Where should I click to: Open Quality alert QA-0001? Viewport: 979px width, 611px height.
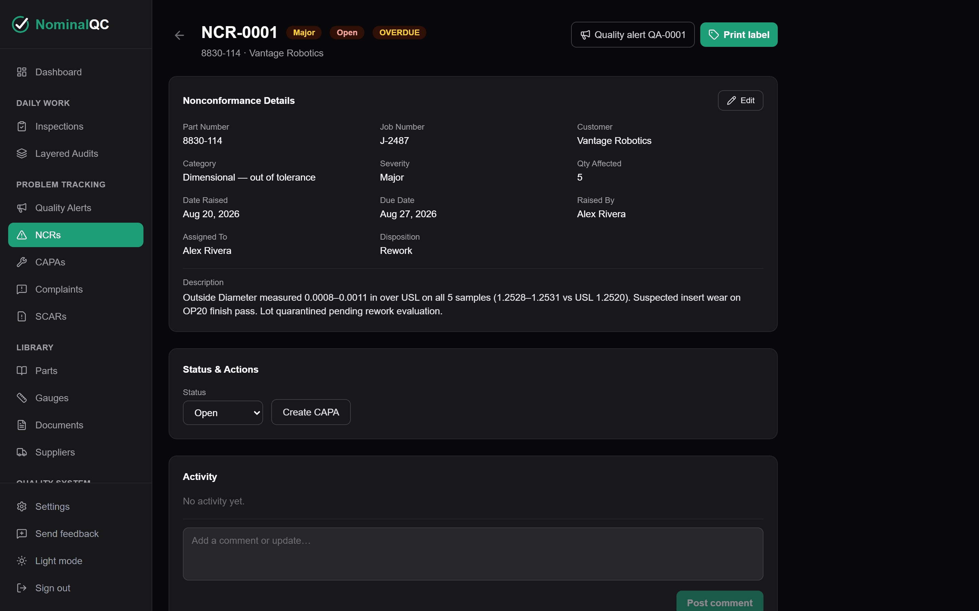tap(633, 35)
